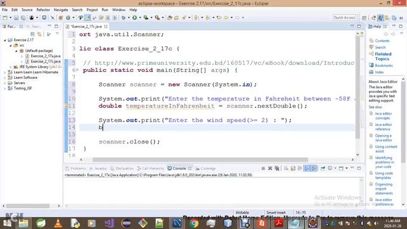Click the Search flashlight icon in the toolbar

[184, 18]
